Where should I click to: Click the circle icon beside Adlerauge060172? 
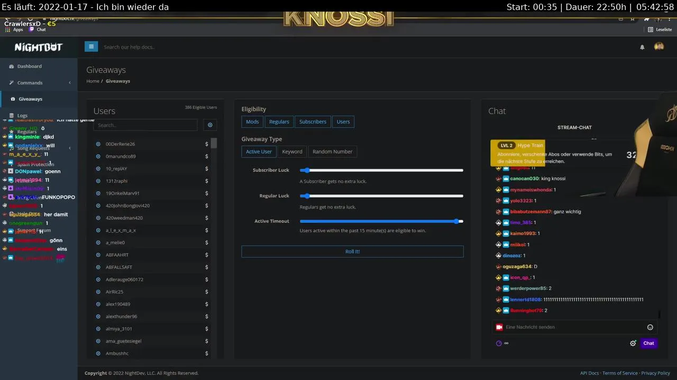(x=98, y=280)
